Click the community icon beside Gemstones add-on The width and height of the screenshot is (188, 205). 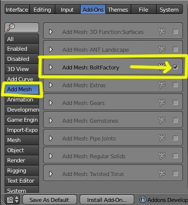pyautogui.click(x=162, y=120)
